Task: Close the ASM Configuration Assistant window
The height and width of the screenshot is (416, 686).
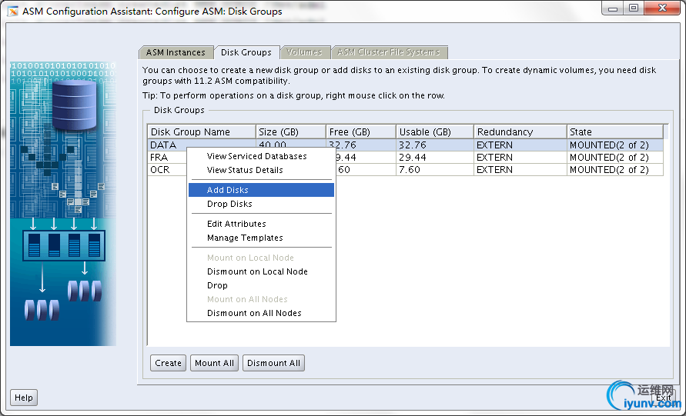Action: (x=662, y=8)
